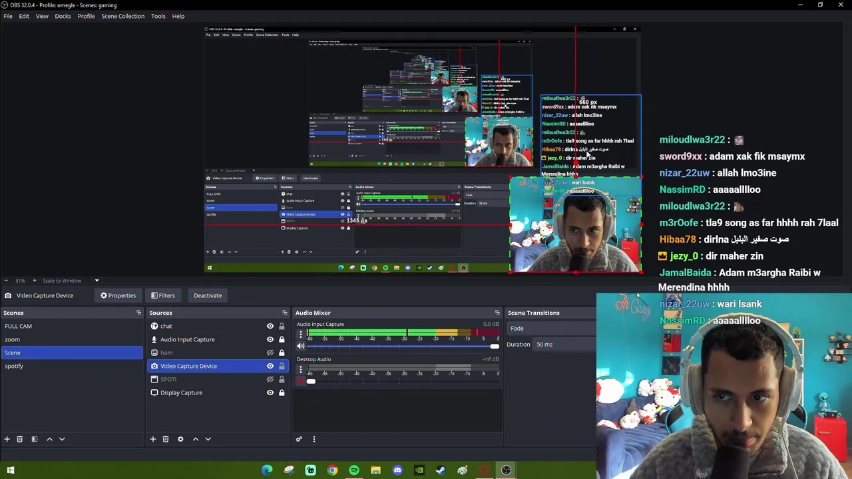Hide the Display Capture source

(270, 393)
